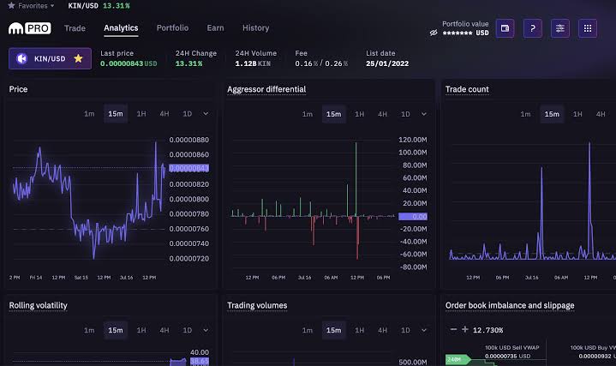Open the settings sliders icon
Viewport: 616px width, 366px height.
[x=559, y=28]
